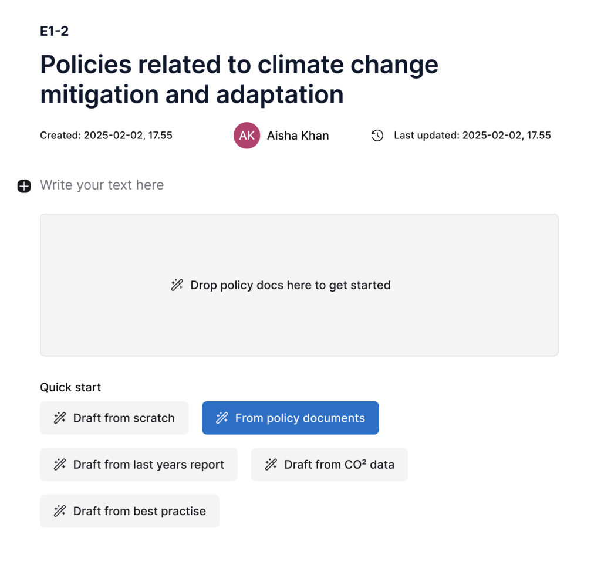Choose From policy documents option
The width and height of the screenshot is (601, 565).
[291, 418]
